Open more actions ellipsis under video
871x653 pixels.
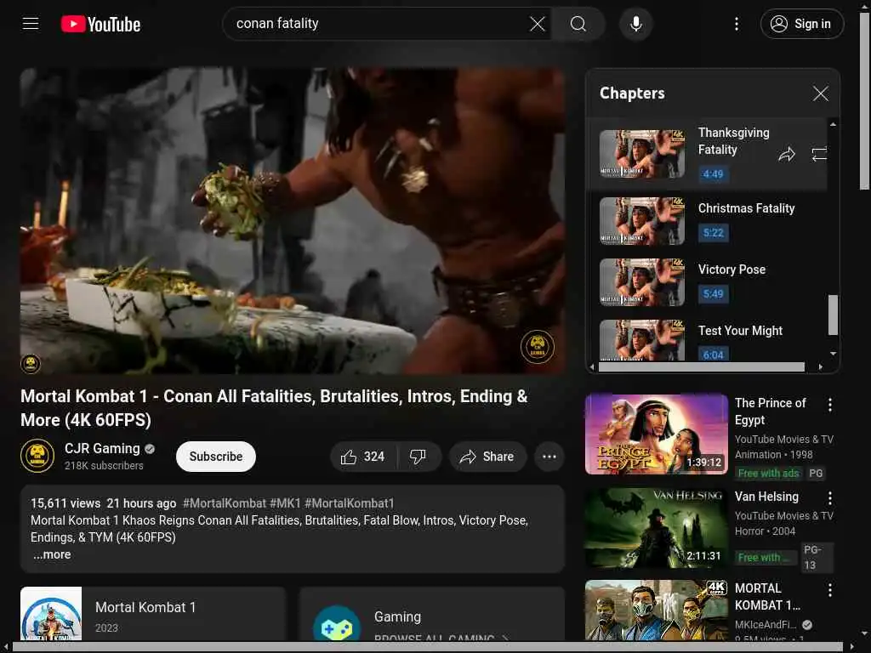pos(549,457)
